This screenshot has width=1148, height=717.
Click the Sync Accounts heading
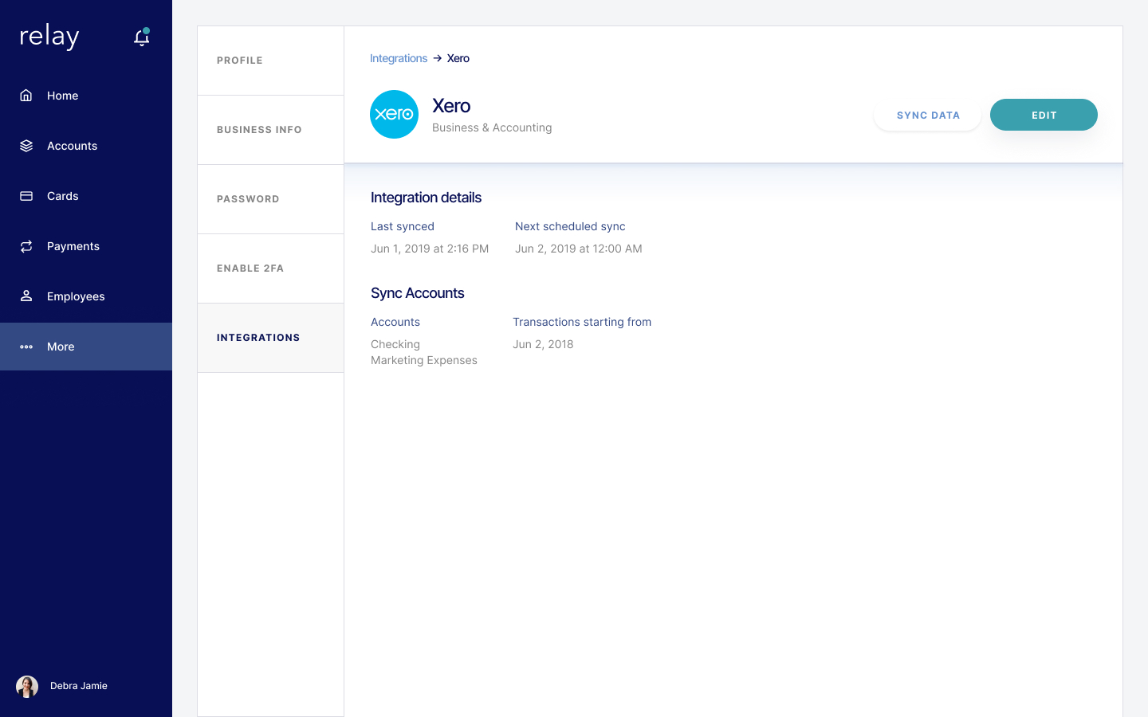click(418, 293)
